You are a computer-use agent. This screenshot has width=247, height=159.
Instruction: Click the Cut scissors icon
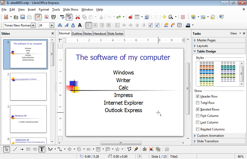[78, 17]
